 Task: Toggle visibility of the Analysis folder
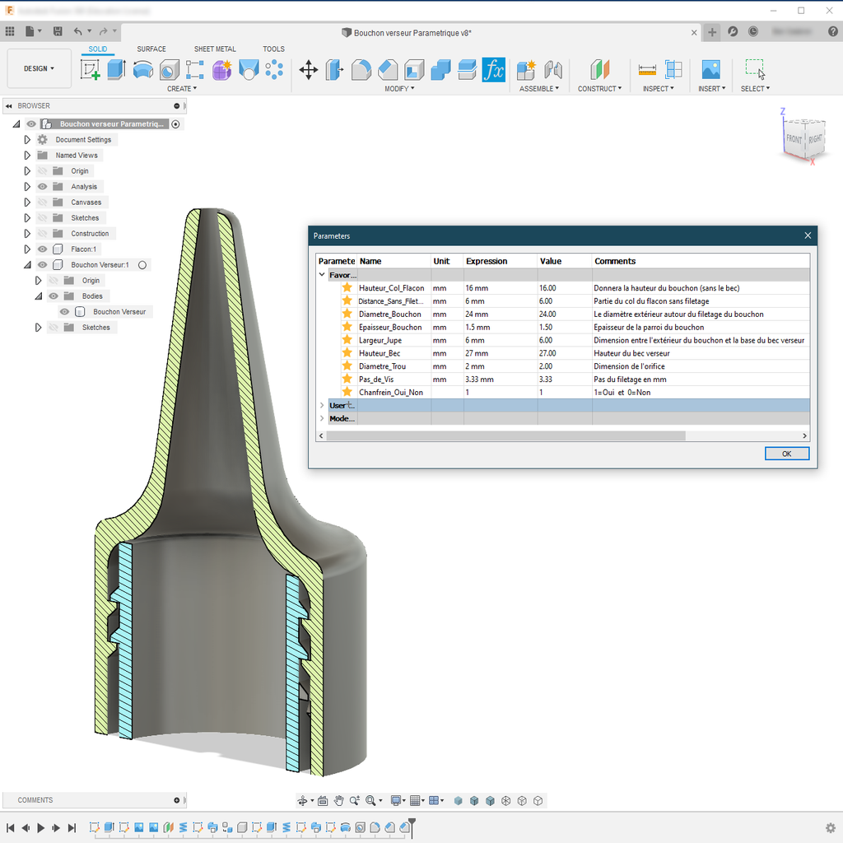point(43,187)
